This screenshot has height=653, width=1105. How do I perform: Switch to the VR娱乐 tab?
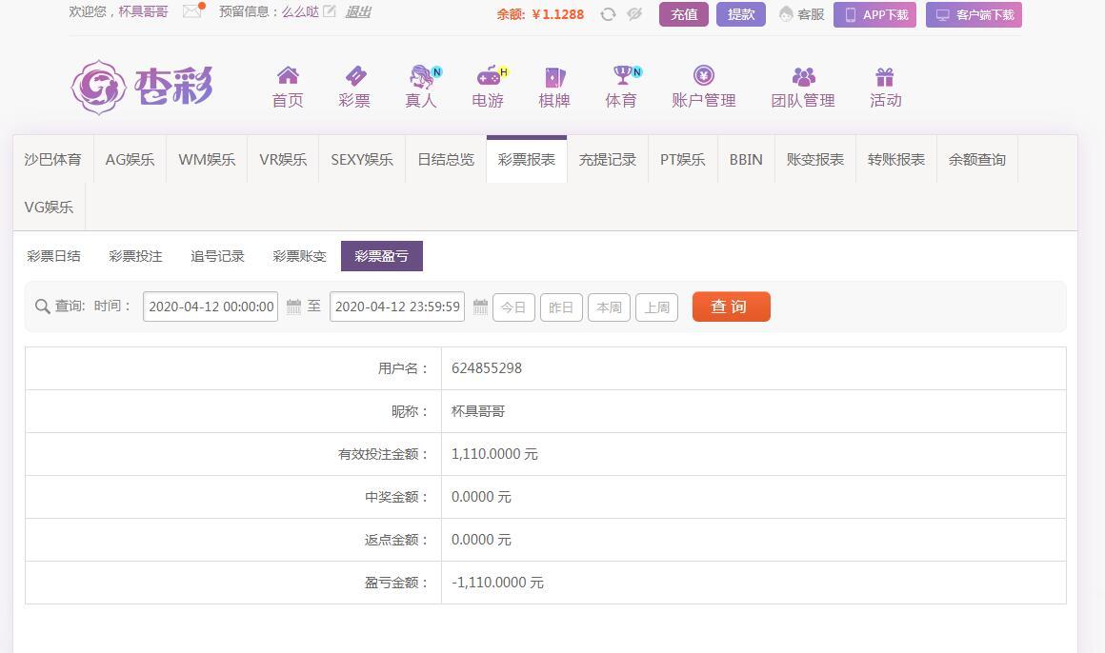tap(283, 160)
